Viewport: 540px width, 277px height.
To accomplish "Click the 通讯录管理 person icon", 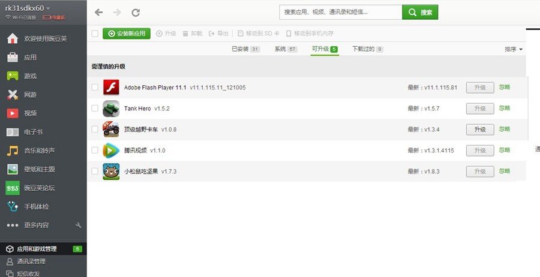I will tap(10, 261).
